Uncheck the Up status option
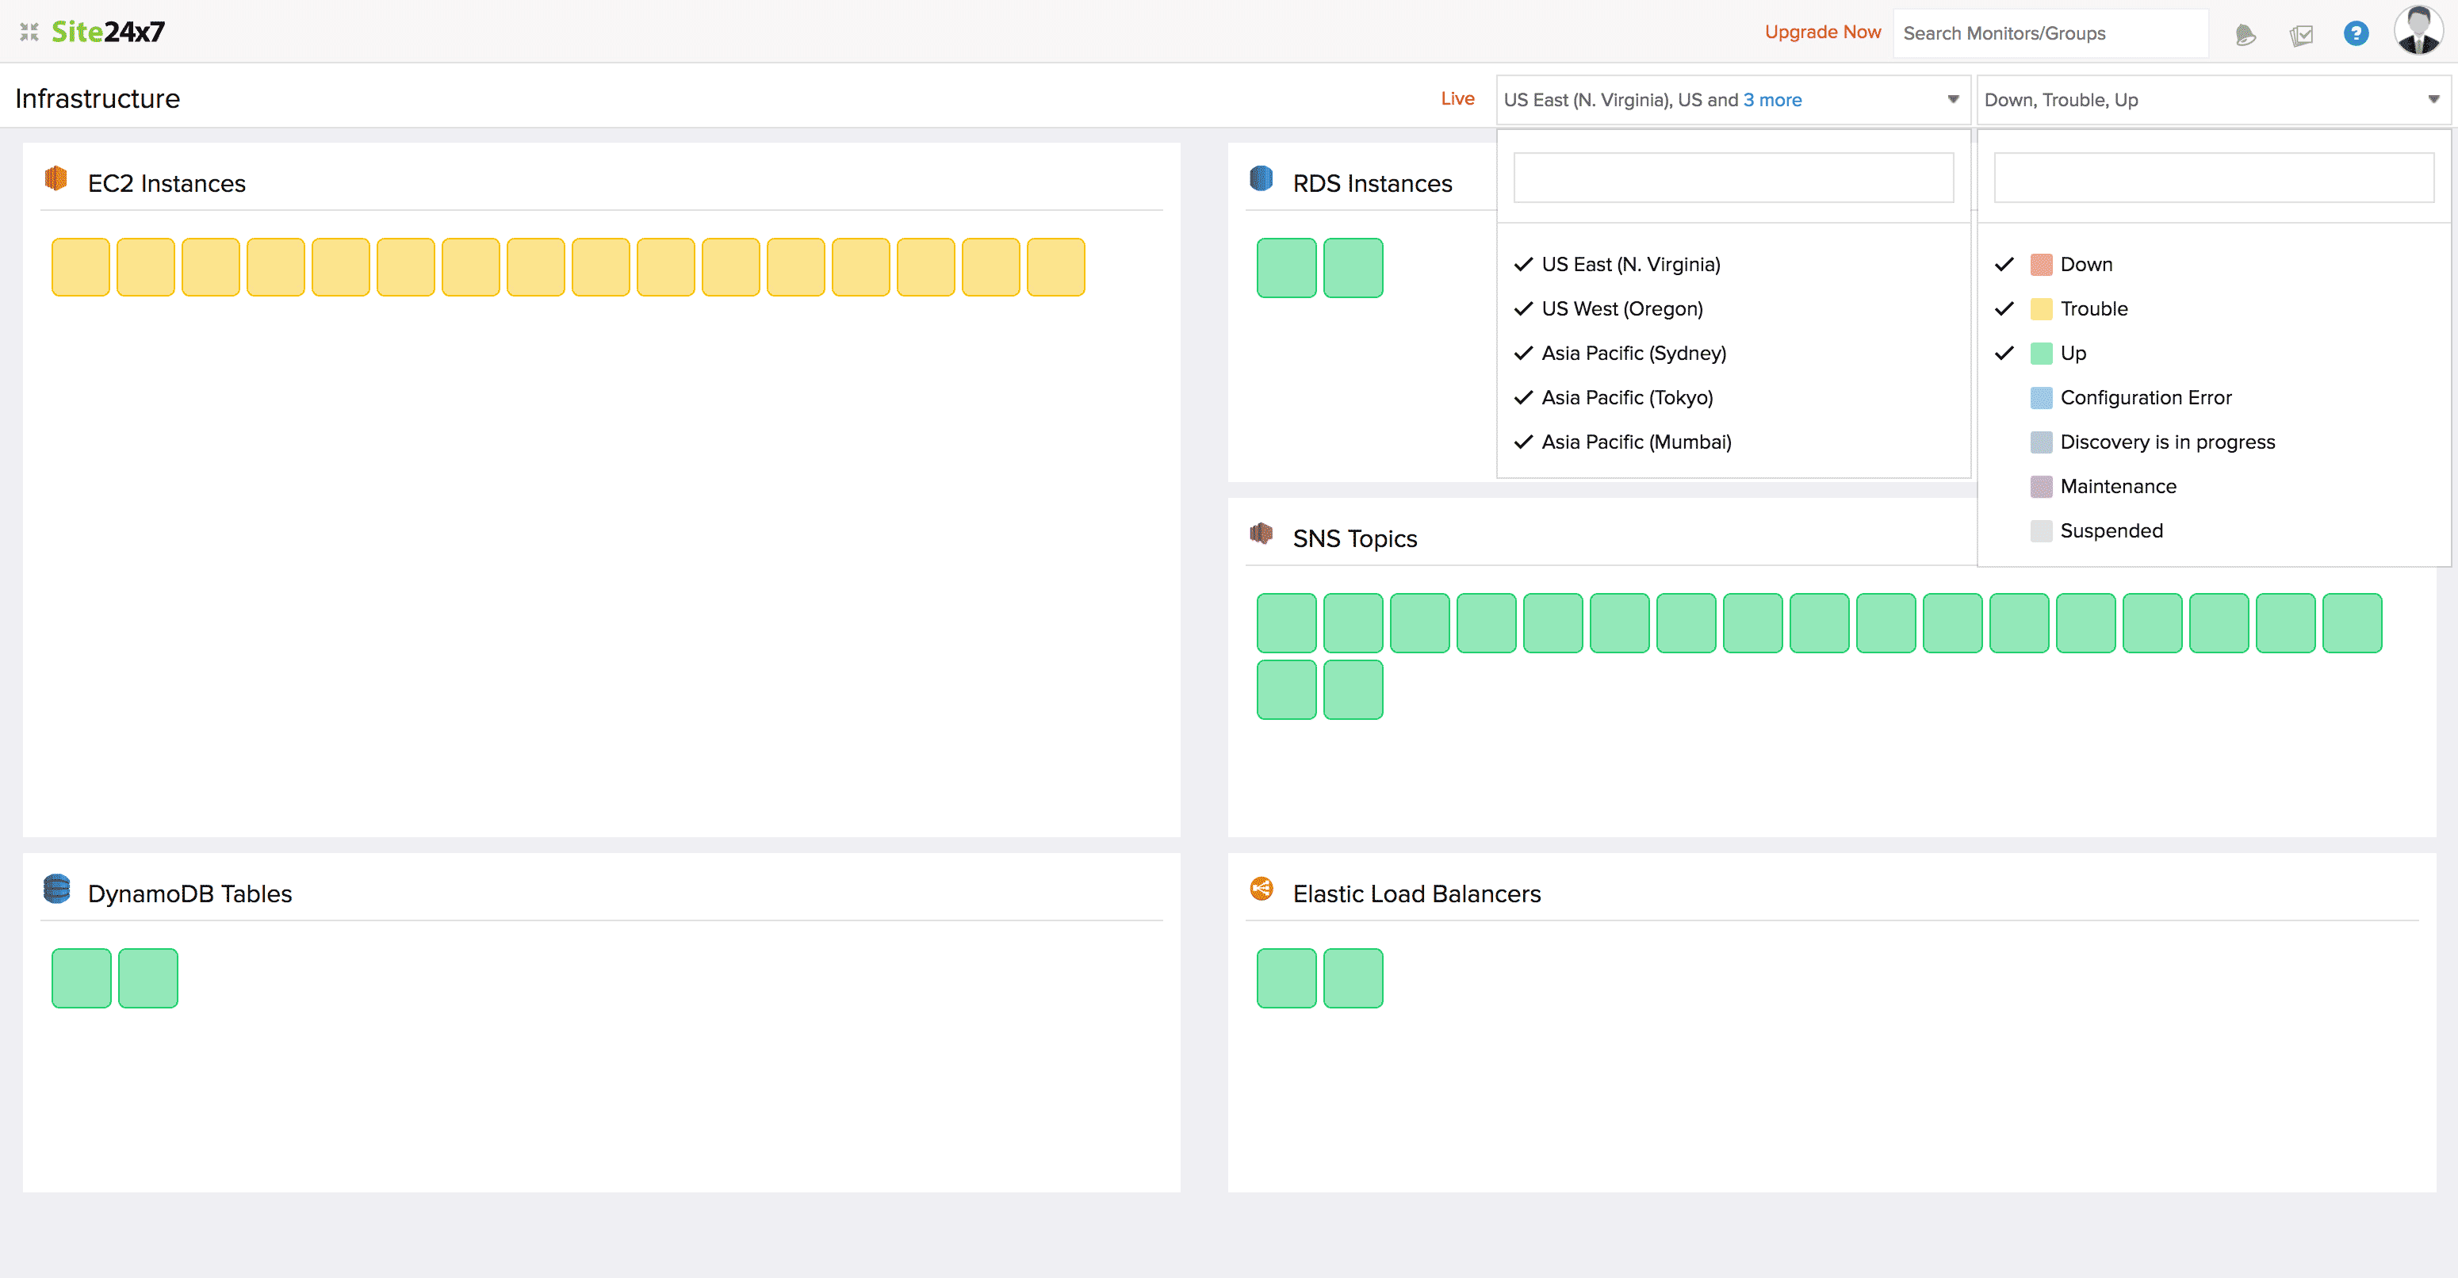Image resolution: width=2458 pixels, height=1278 pixels. [2213, 353]
